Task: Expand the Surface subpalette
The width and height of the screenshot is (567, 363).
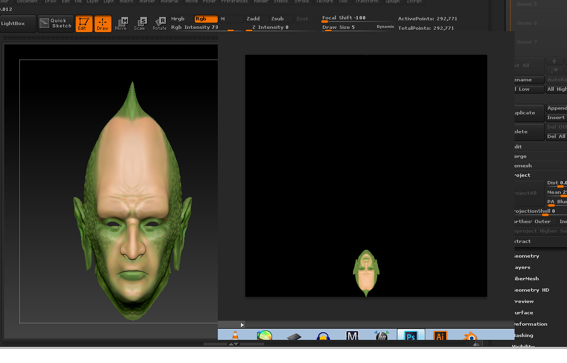Action: 524,313
